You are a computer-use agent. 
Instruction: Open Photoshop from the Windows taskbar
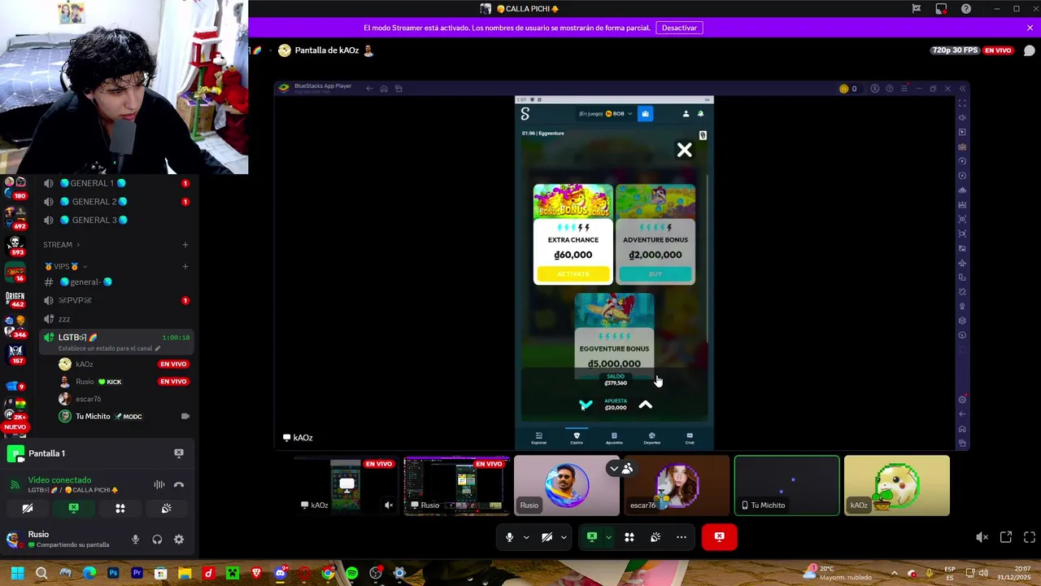click(x=113, y=574)
